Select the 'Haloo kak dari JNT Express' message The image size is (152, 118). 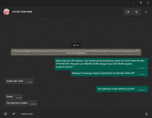(101, 64)
